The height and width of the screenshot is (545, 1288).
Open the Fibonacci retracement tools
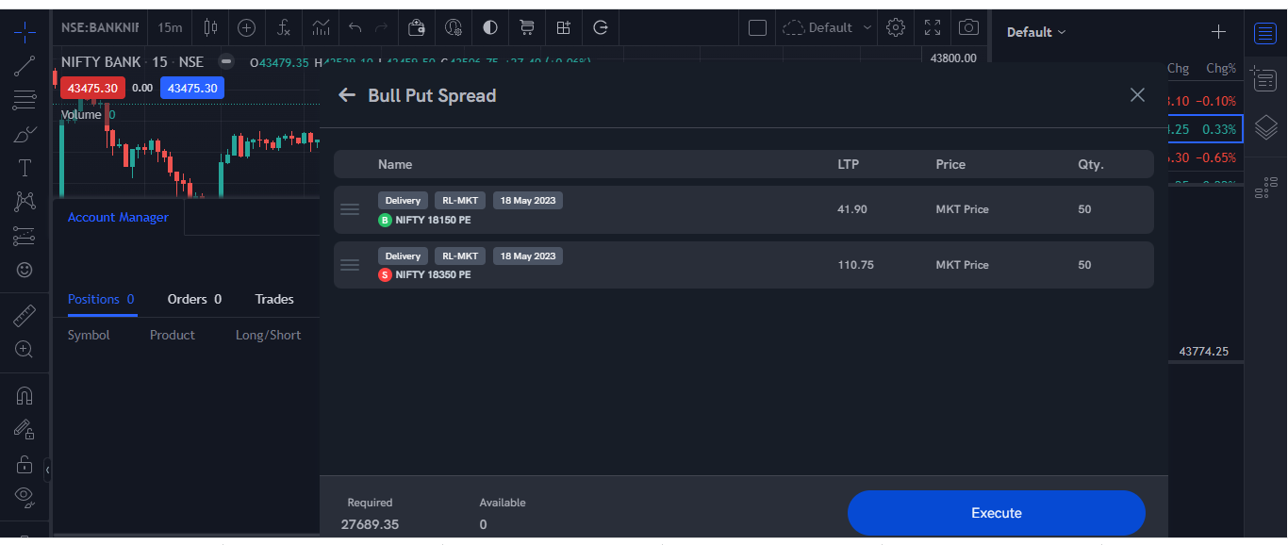(x=25, y=100)
